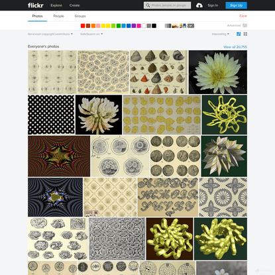This screenshot has width=275, height=275.
Task: Click the flickr logo
Action: (36, 5)
